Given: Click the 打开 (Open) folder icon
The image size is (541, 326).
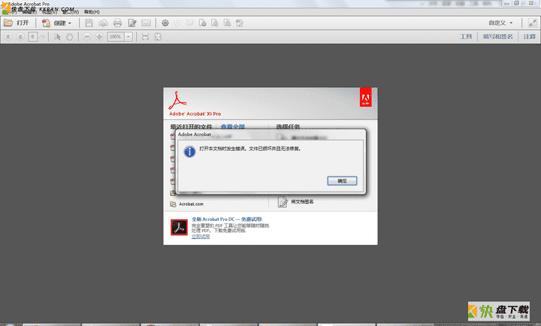Looking at the screenshot, I should coord(8,23).
